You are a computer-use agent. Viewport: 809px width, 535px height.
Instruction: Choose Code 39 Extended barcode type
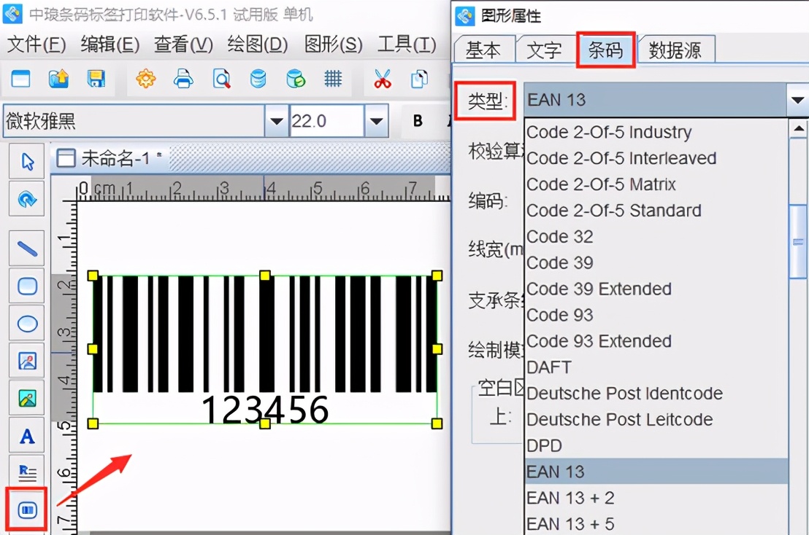(x=599, y=289)
